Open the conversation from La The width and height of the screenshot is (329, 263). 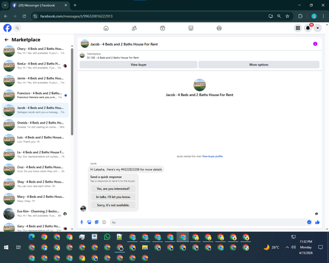35,155
